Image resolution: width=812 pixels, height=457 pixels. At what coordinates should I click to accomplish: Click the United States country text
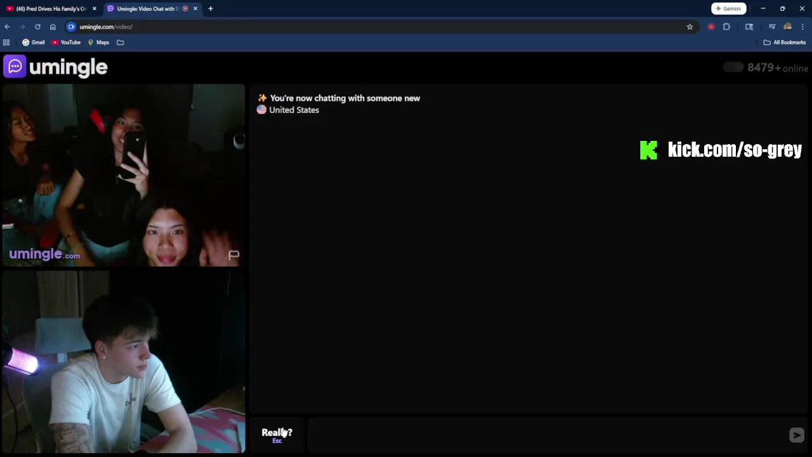pos(294,110)
